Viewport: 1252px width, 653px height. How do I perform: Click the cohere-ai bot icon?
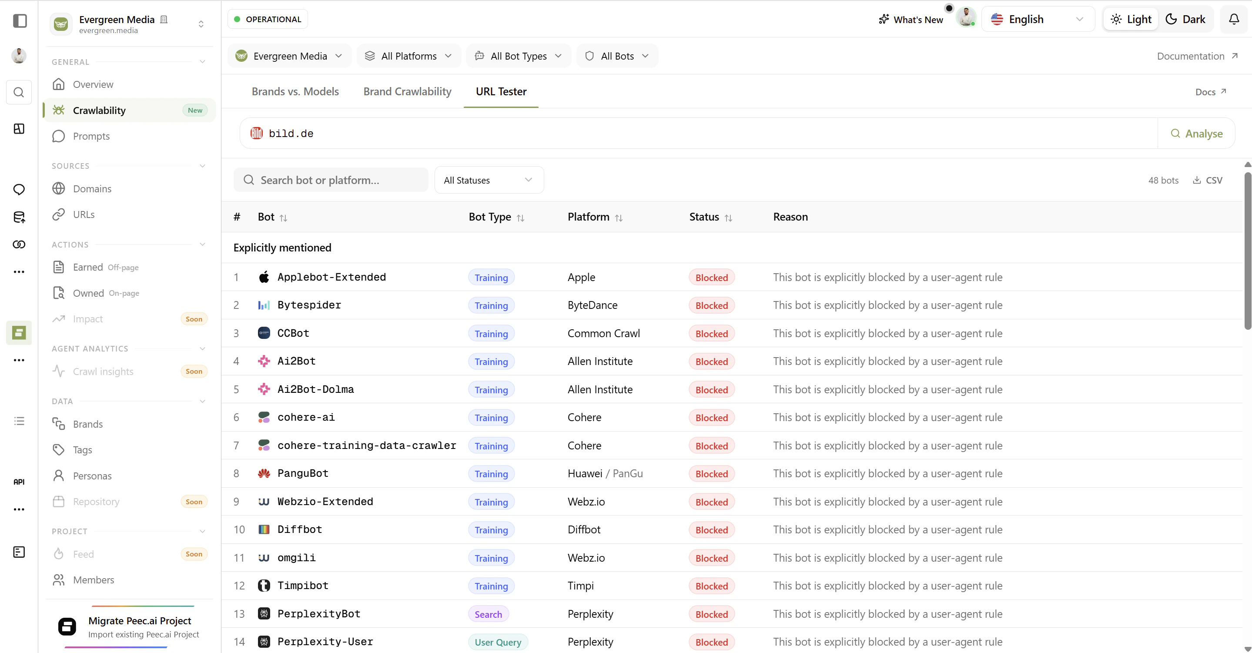[x=264, y=417]
